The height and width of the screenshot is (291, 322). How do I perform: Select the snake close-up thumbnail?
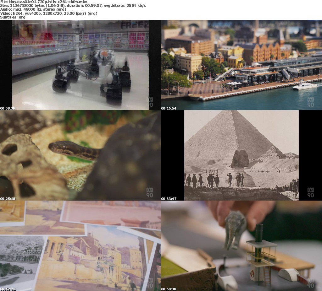coord(80,155)
